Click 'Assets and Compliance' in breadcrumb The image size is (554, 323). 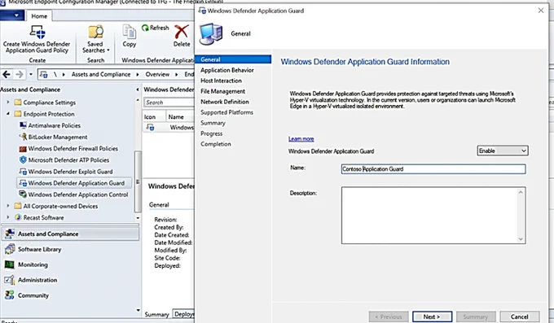(x=101, y=75)
